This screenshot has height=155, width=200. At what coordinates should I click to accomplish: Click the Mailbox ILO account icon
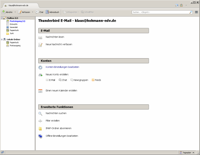point(4,18)
